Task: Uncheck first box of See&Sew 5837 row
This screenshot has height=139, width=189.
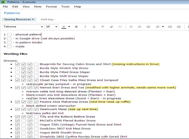Action: coord(17,129)
